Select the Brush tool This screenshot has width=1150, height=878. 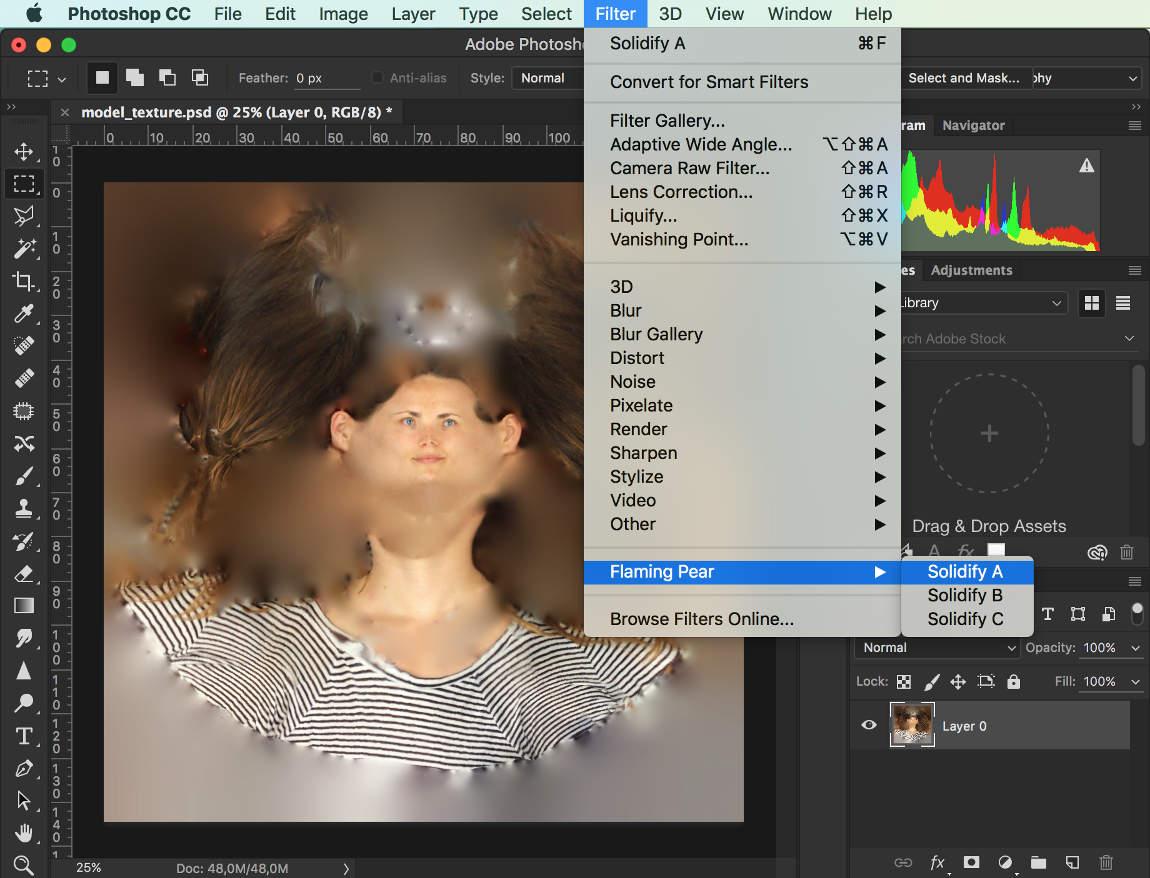[x=24, y=476]
